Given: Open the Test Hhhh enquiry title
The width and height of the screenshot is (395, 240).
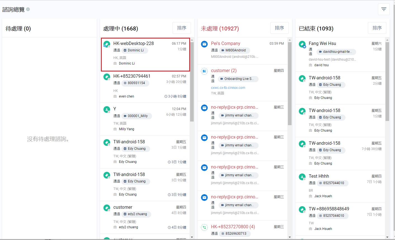Looking at the screenshot, I should [319, 176].
